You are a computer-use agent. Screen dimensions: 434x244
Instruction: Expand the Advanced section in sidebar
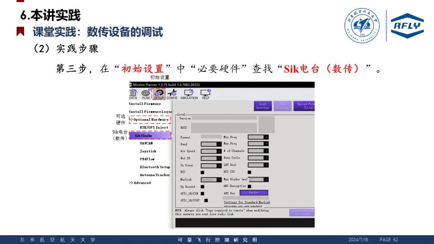(x=140, y=183)
